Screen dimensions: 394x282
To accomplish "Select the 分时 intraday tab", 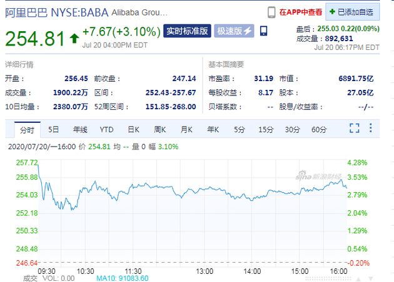I will (26, 130).
